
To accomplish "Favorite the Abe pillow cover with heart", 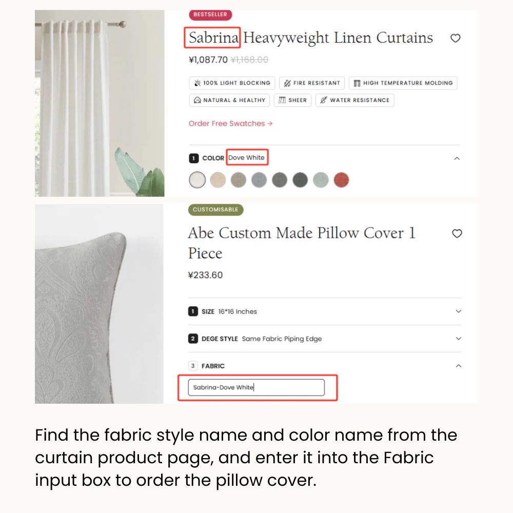I will (x=457, y=234).
